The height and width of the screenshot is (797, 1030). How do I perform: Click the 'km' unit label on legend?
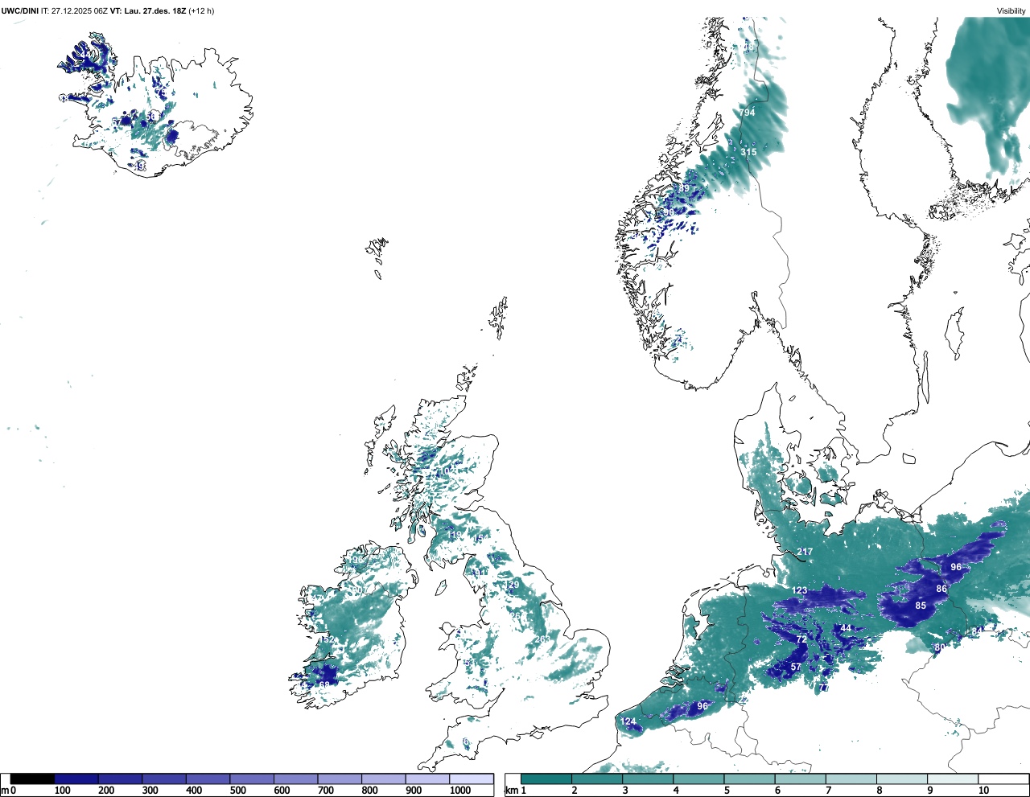coord(511,791)
